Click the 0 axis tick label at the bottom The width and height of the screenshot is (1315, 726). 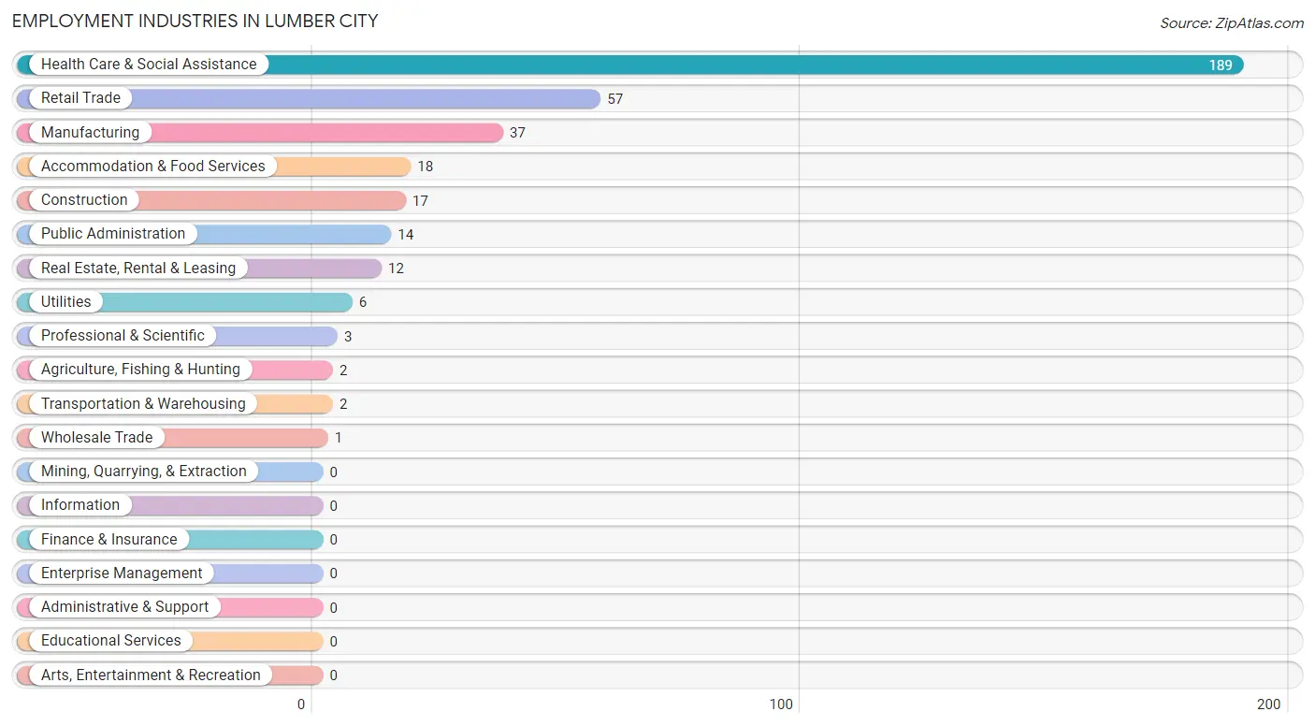point(301,704)
